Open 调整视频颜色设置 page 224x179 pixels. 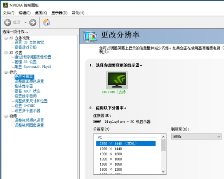(x=29, y=121)
